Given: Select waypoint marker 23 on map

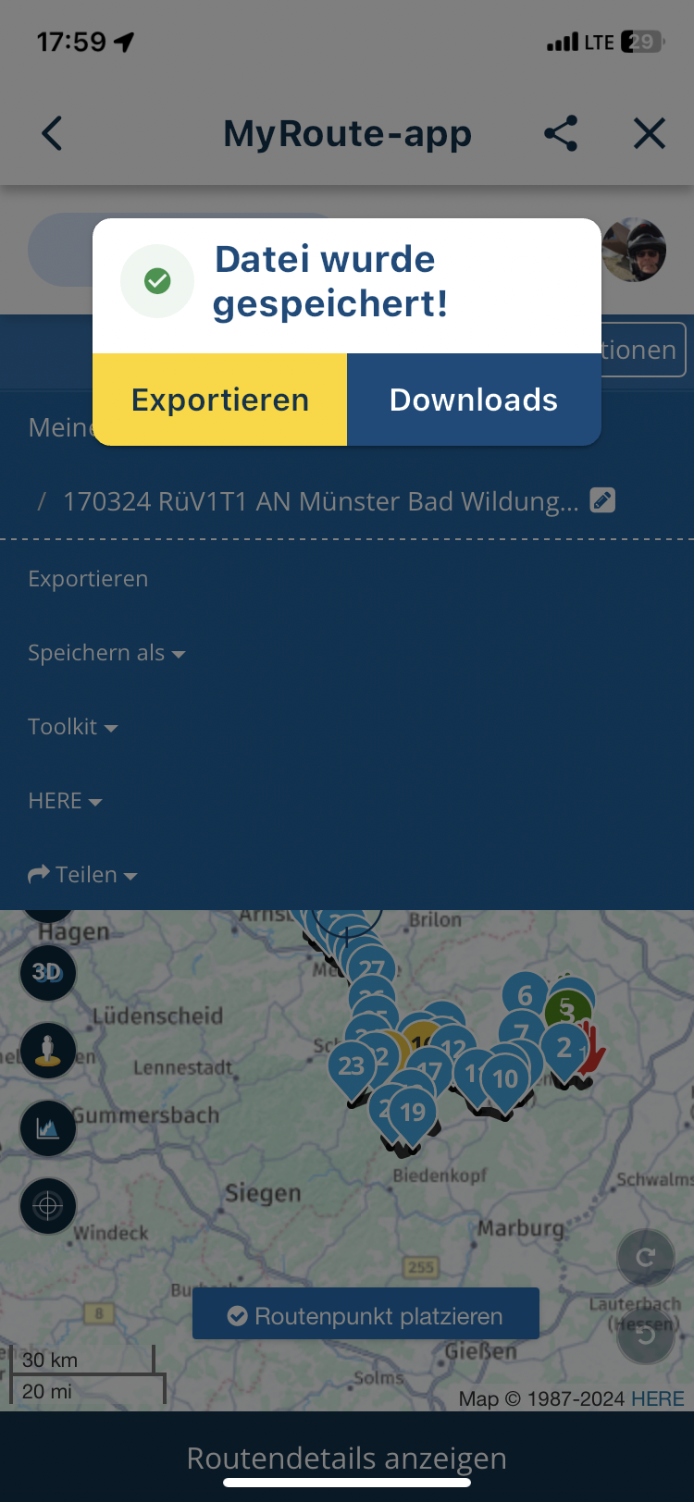Looking at the screenshot, I should coord(352,1066).
